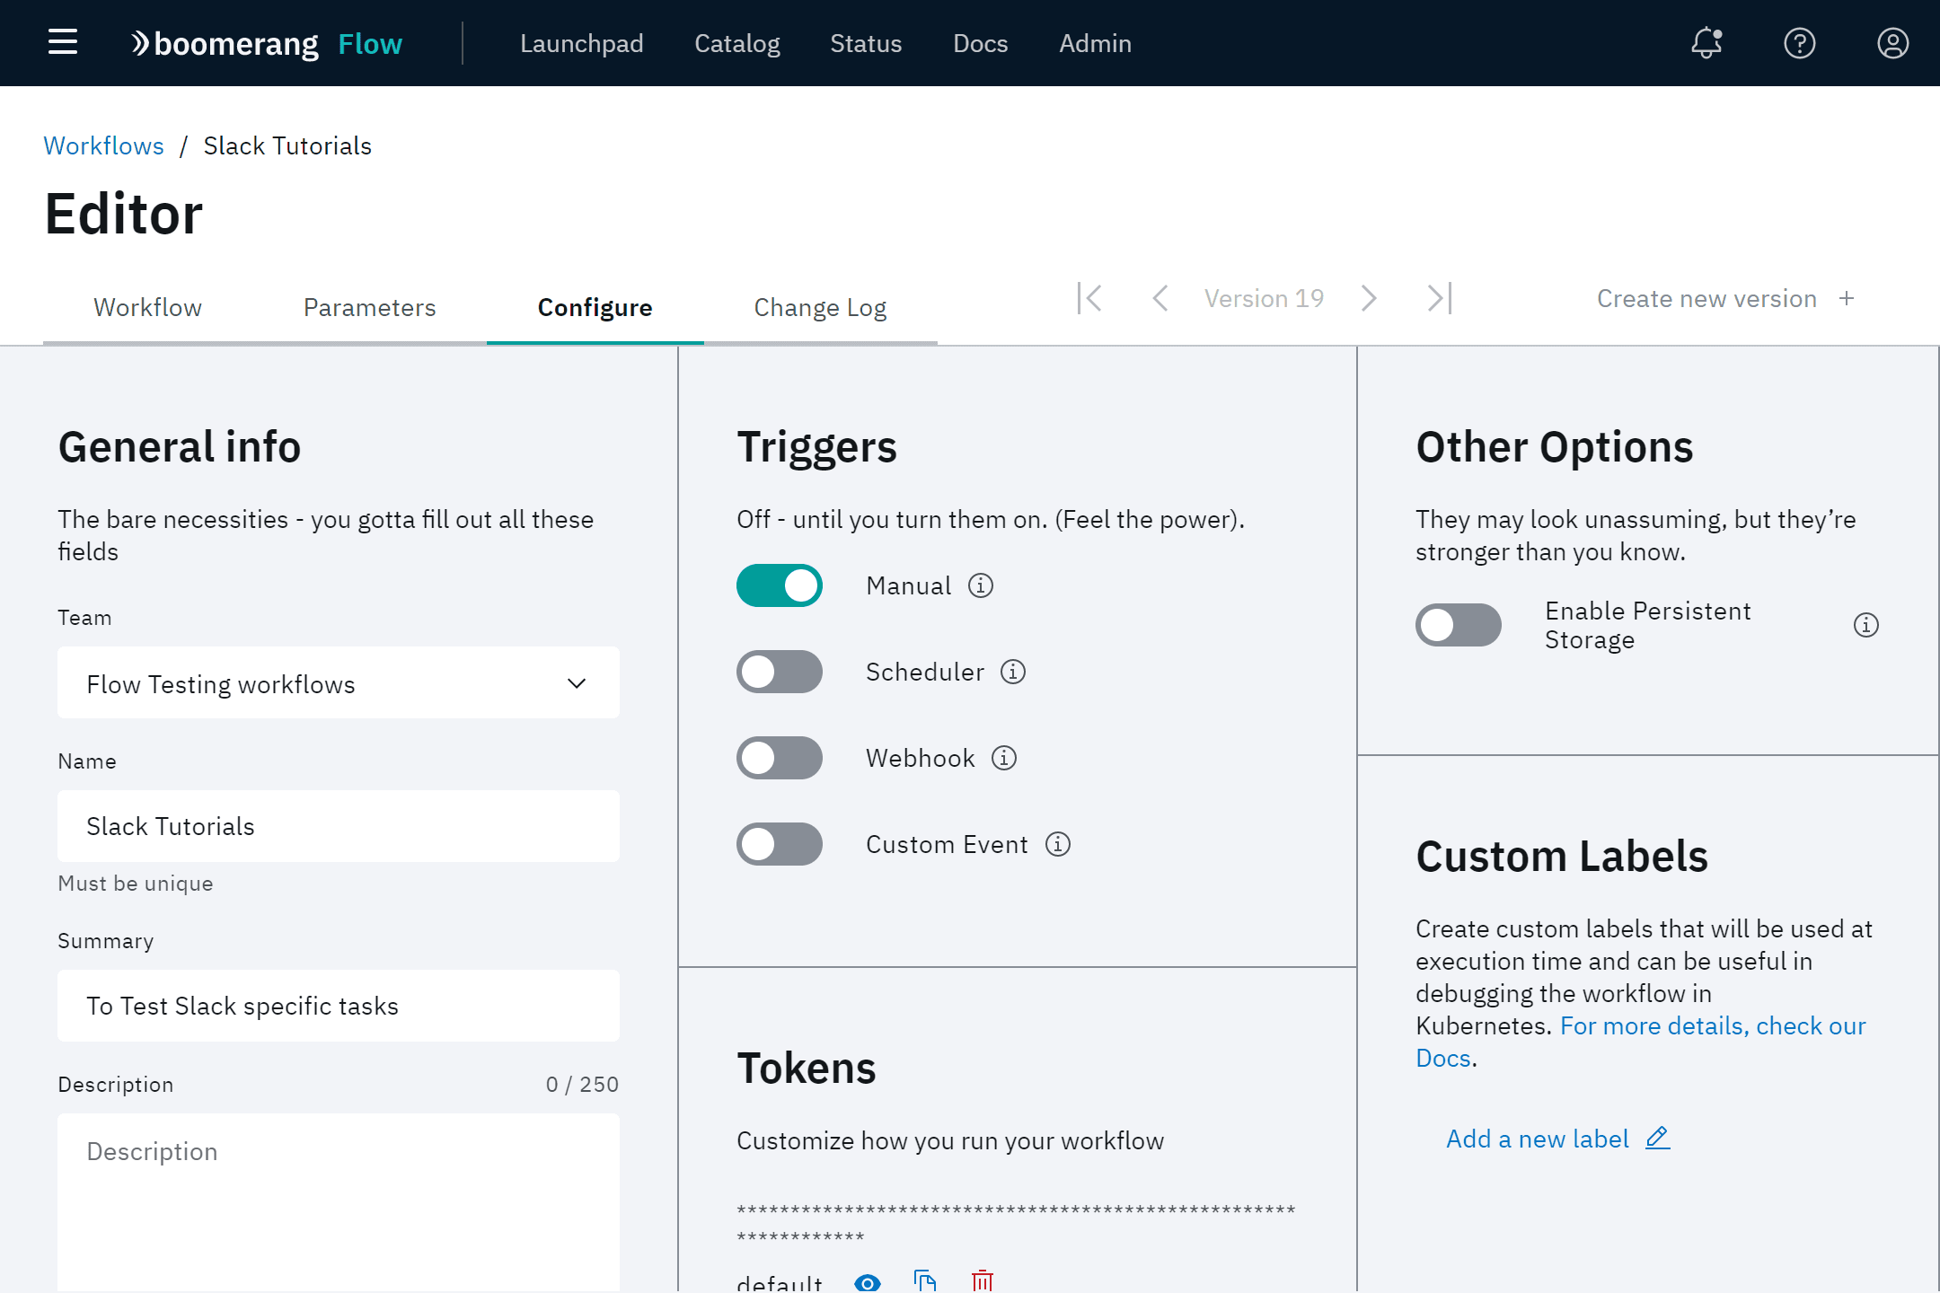Image resolution: width=1940 pixels, height=1293 pixels.
Task: Open Launchpad in the top navigation
Action: pyautogui.click(x=582, y=43)
